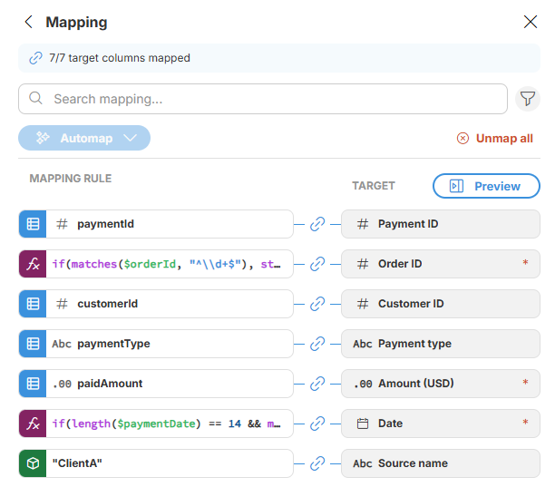Click the Preview button
555x487 pixels.
point(486,186)
